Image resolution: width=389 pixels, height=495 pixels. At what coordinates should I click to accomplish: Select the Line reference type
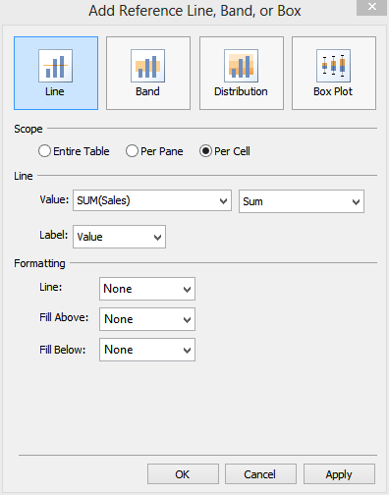click(x=56, y=73)
